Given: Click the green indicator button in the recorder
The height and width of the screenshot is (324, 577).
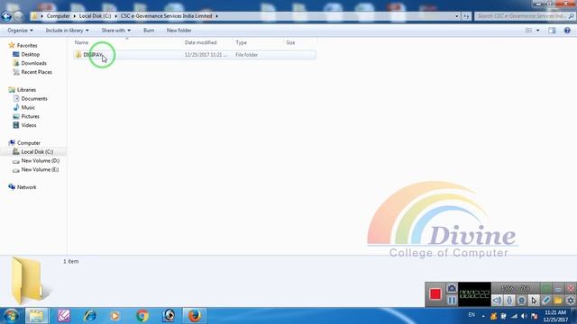Looking at the screenshot, I should pos(546,288).
